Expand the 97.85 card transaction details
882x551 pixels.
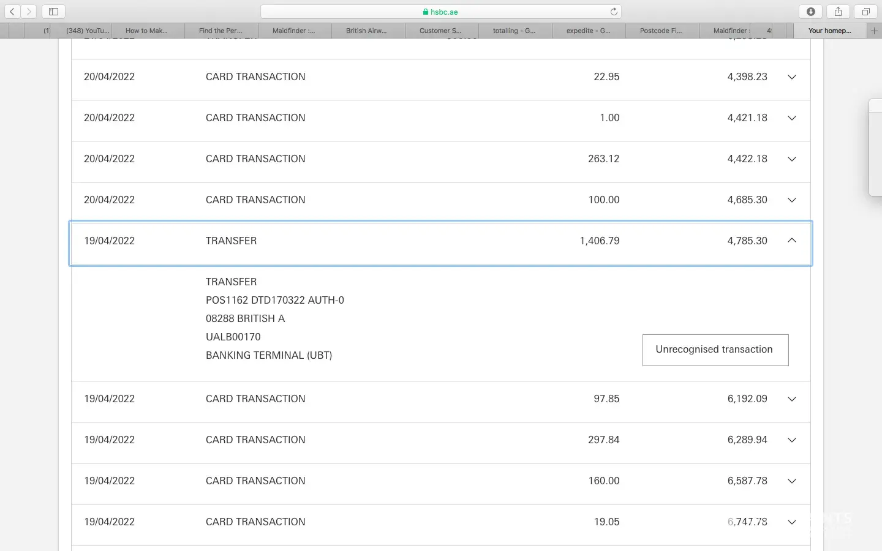click(x=791, y=399)
